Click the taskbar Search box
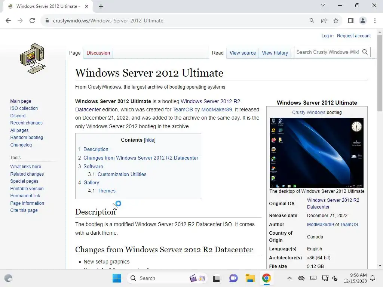 pyautogui.click(x=167, y=278)
